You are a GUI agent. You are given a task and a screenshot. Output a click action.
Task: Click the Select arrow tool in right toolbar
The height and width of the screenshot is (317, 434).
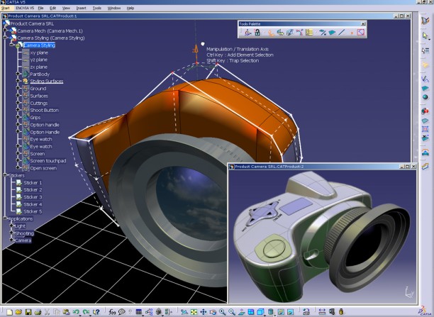(425, 35)
